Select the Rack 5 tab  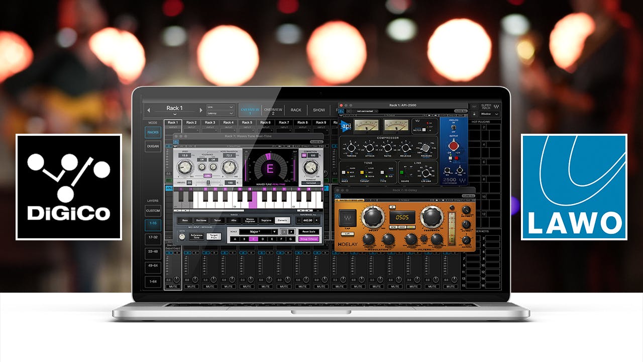pyautogui.click(x=247, y=122)
